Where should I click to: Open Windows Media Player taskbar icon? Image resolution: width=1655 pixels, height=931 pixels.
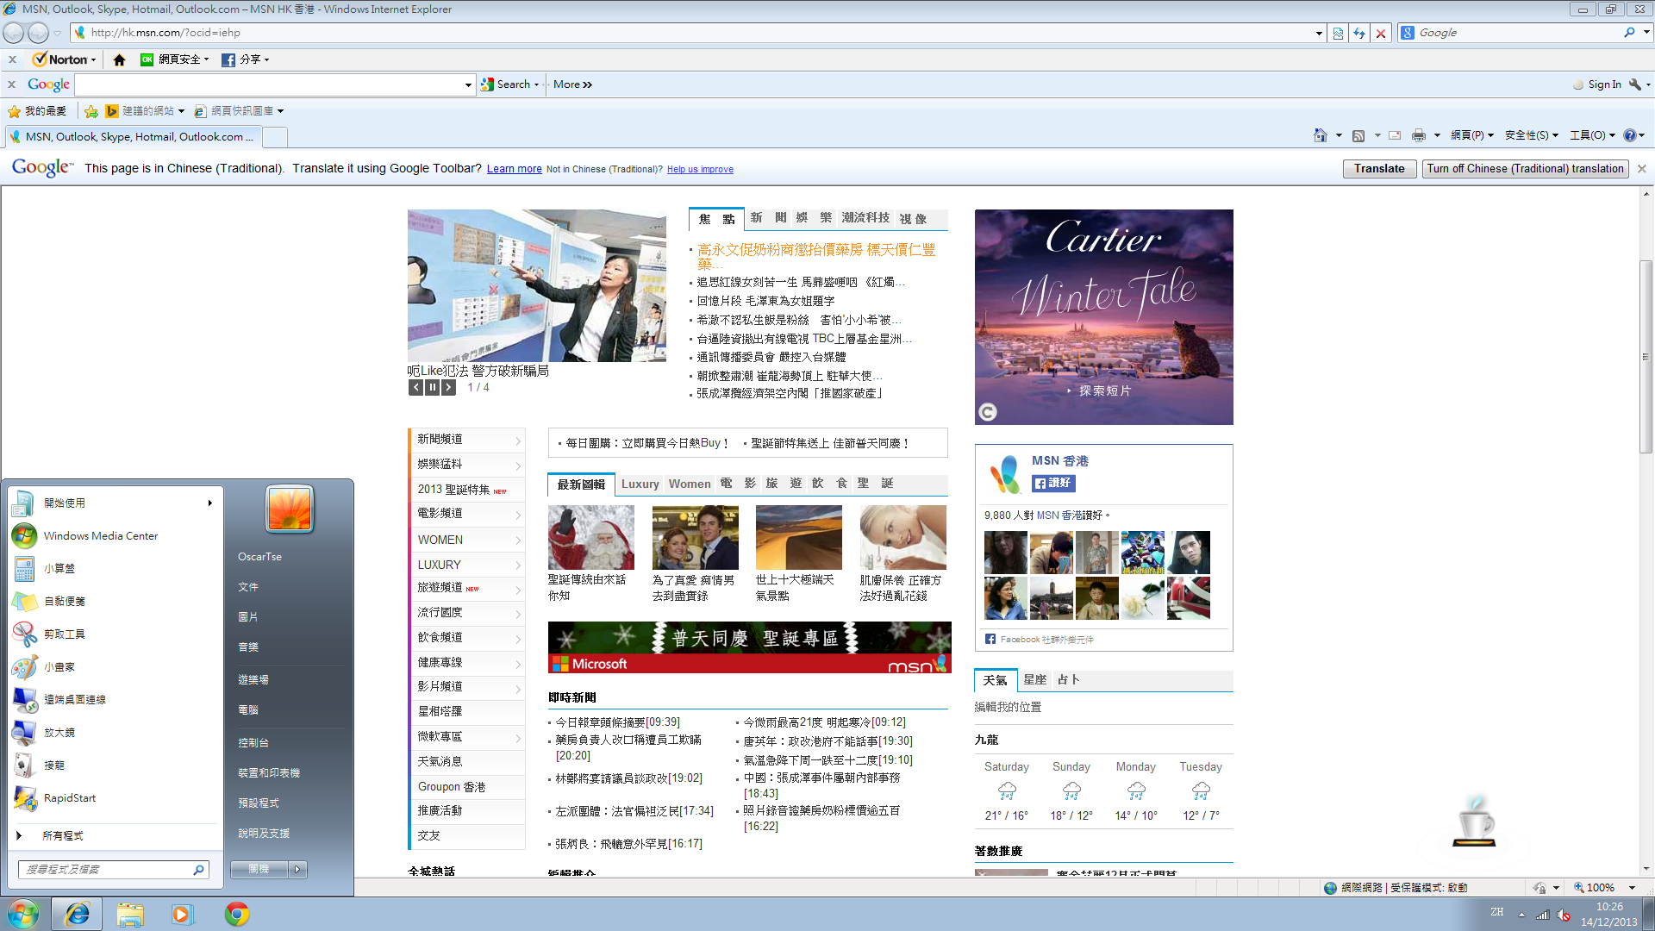182,914
